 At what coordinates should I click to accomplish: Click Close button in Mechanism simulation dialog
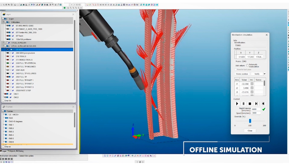[x=250, y=131]
